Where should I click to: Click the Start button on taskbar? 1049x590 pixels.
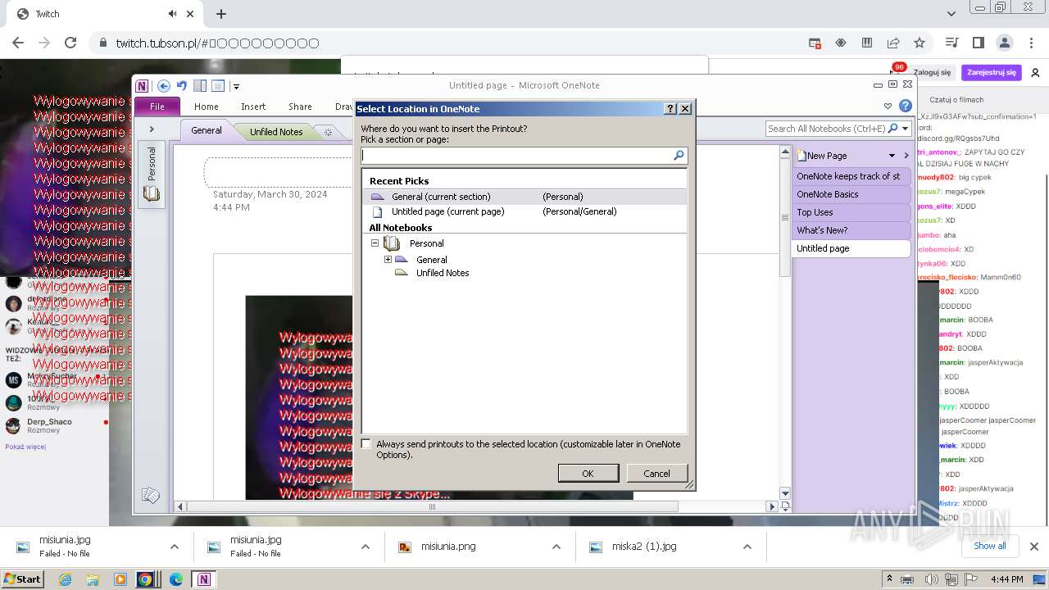[x=23, y=579]
